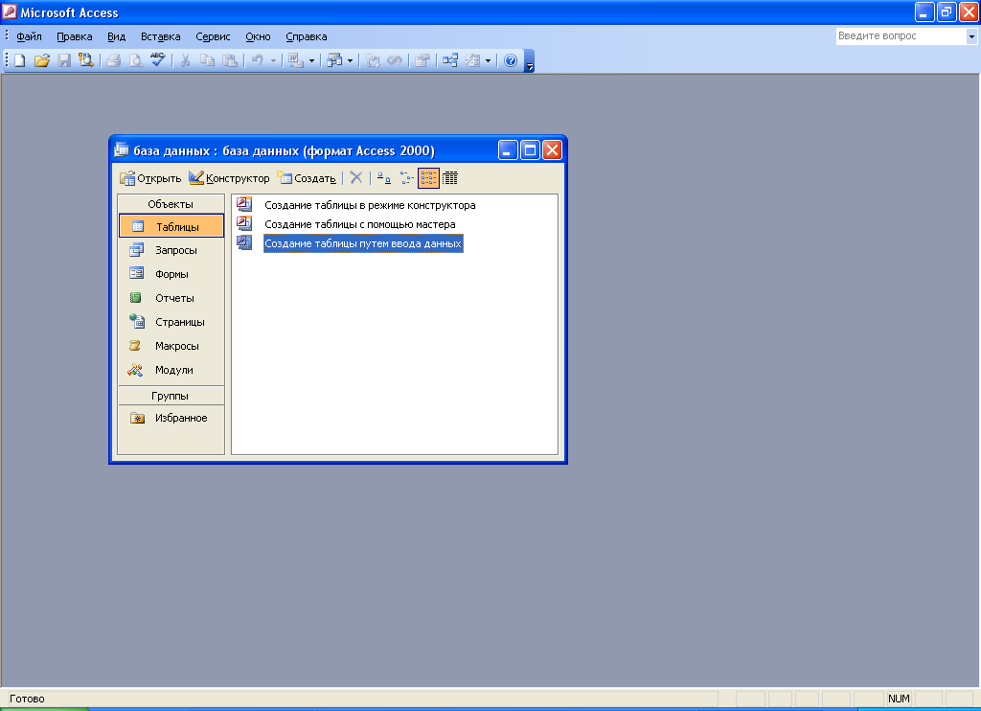Image resolution: width=981 pixels, height=711 pixels.
Task: Expand the Analyze dropdown arrow
Action: (350, 60)
